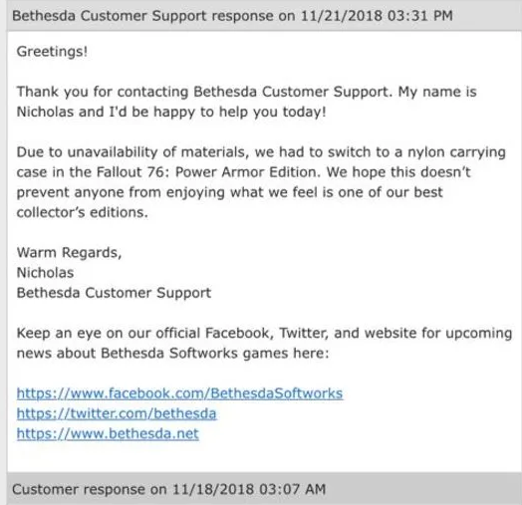Click the Thank you for contacting sentence
The width and height of the screenshot is (522, 505).
click(246, 102)
